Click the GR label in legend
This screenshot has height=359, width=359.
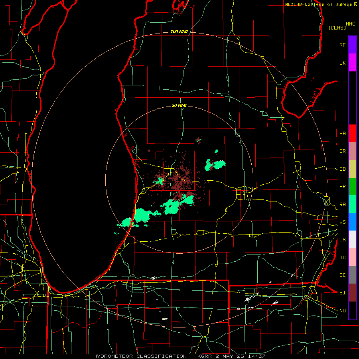[342, 151]
